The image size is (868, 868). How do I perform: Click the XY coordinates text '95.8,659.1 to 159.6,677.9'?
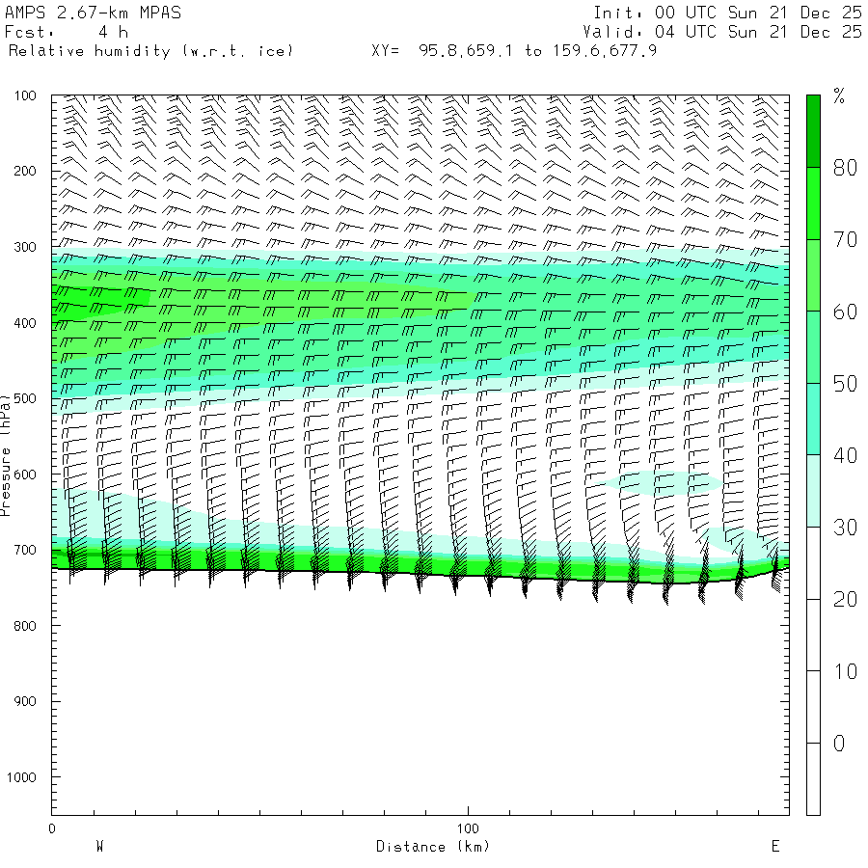[537, 51]
